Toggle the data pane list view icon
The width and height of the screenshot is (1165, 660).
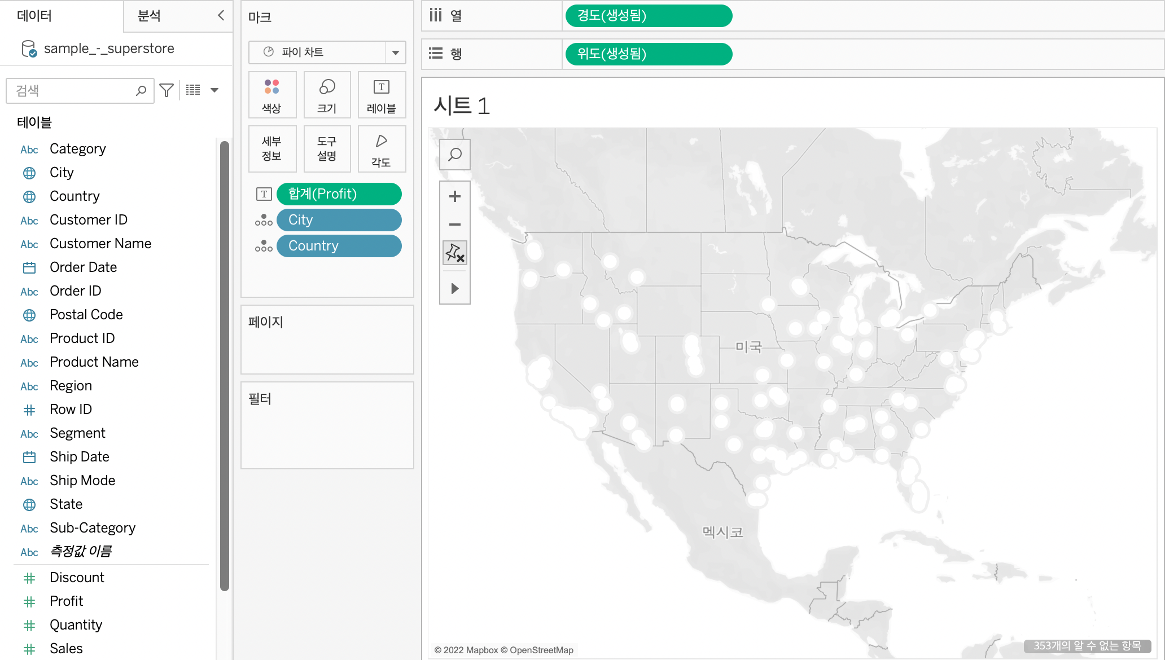coord(193,90)
